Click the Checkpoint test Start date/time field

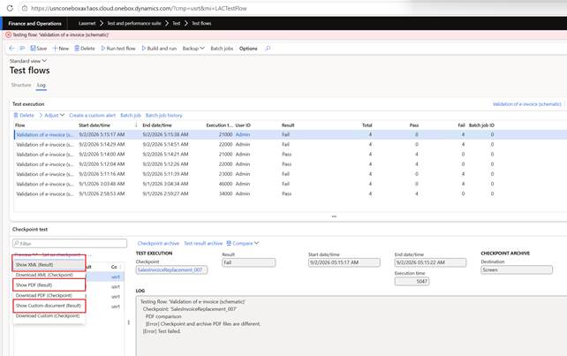344,262
